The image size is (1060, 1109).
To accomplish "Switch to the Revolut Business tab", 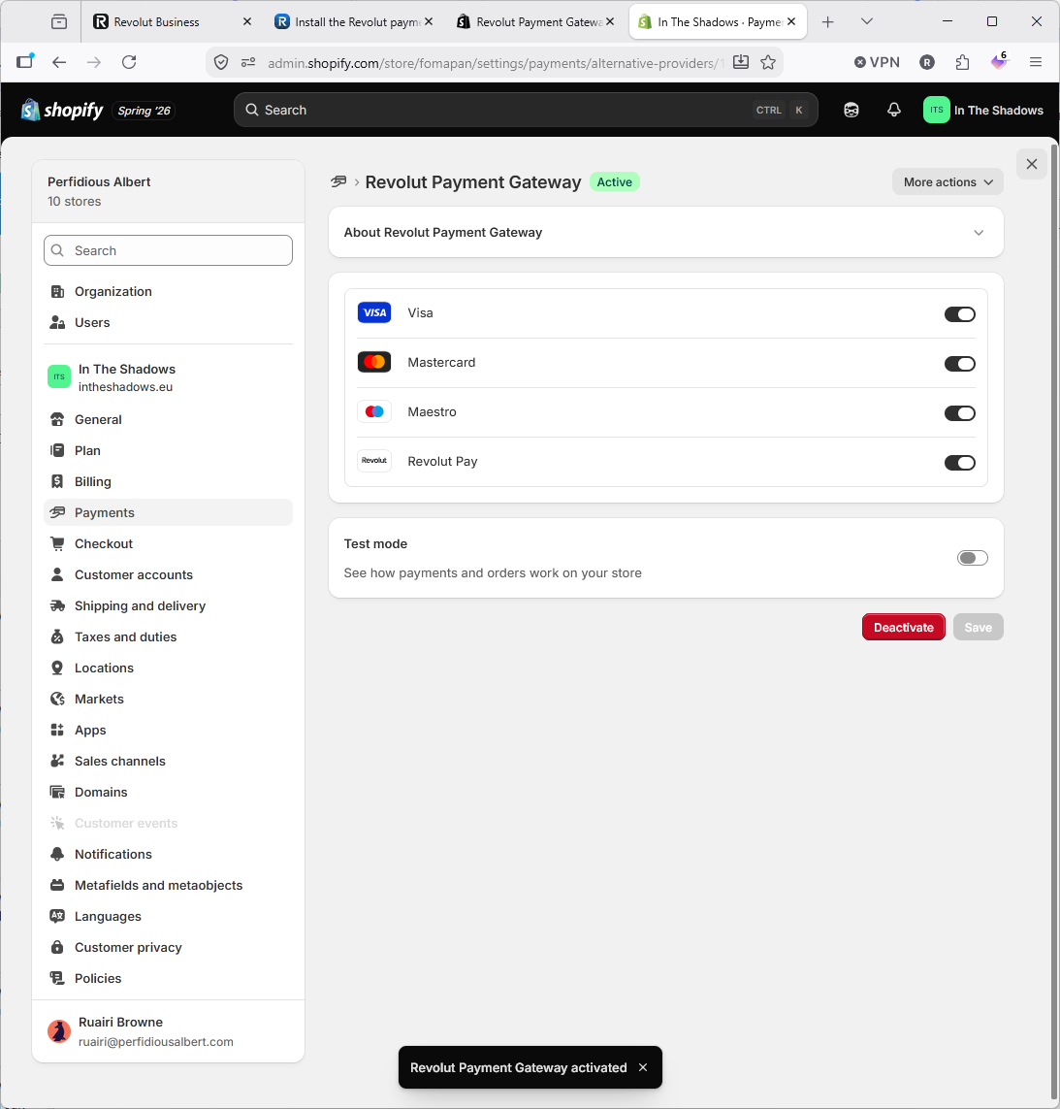I will click(x=172, y=22).
